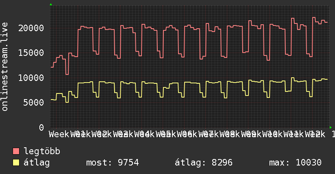The height and width of the screenshot is (174, 335).
Task: Select the legtöbb legend label
Action: (42, 151)
